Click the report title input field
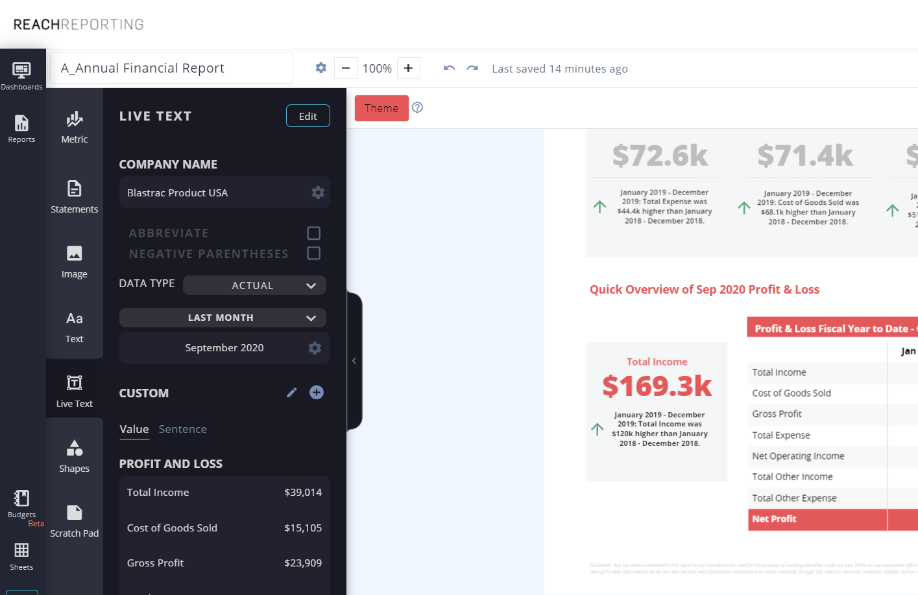 click(171, 67)
